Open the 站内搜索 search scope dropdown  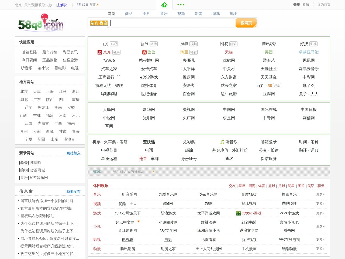click(x=99, y=23)
